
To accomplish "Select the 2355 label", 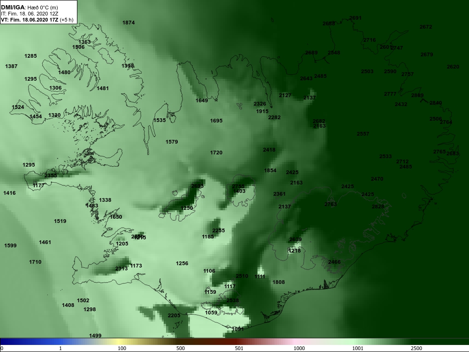I will click(x=51, y=176).
